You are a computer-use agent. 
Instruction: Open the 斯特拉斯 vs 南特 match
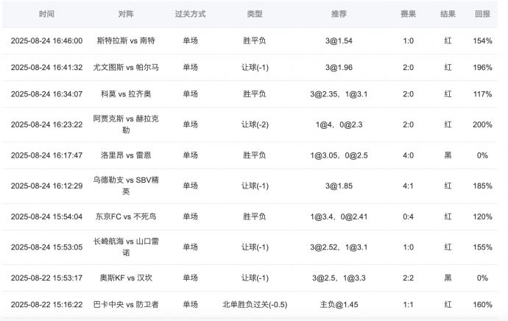(x=126, y=41)
